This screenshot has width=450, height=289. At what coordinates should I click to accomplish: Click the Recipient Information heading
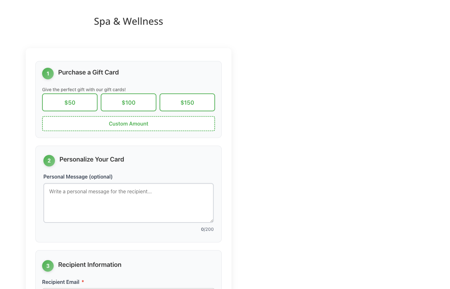pyautogui.click(x=90, y=265)
